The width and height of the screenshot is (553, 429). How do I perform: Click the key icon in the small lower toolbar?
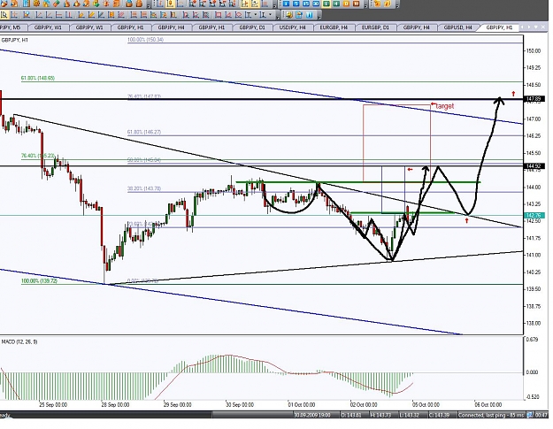[x=288, y=15]
